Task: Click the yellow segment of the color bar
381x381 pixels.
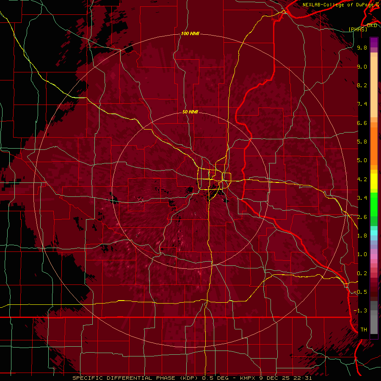Action: (x=374, y=181)
